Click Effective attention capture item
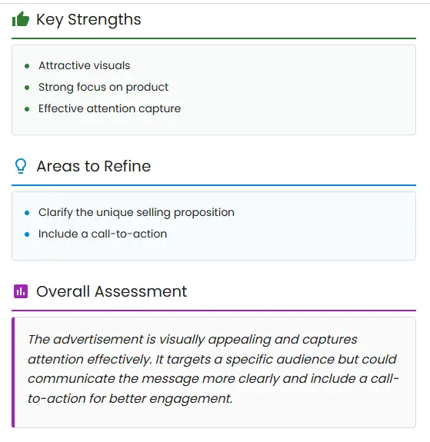 coord(109,108)
